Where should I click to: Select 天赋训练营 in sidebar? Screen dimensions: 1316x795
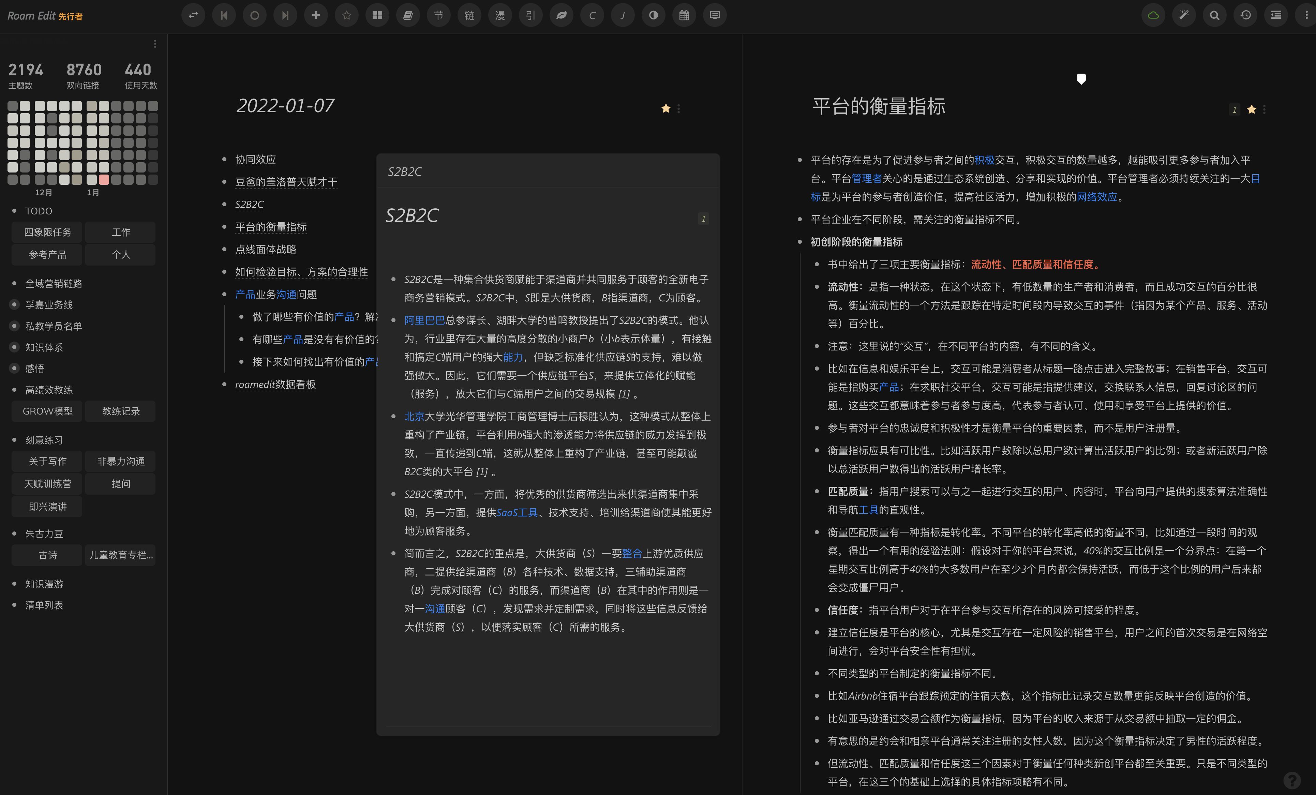(x=47, y=484)
